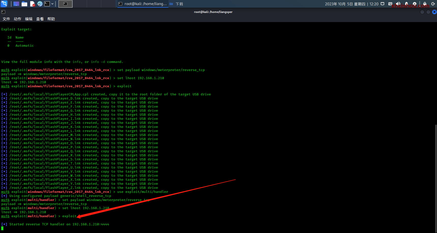Click the 'Name' column header under Exploit target
Screen dimensions: 437x233
point(20,38)
